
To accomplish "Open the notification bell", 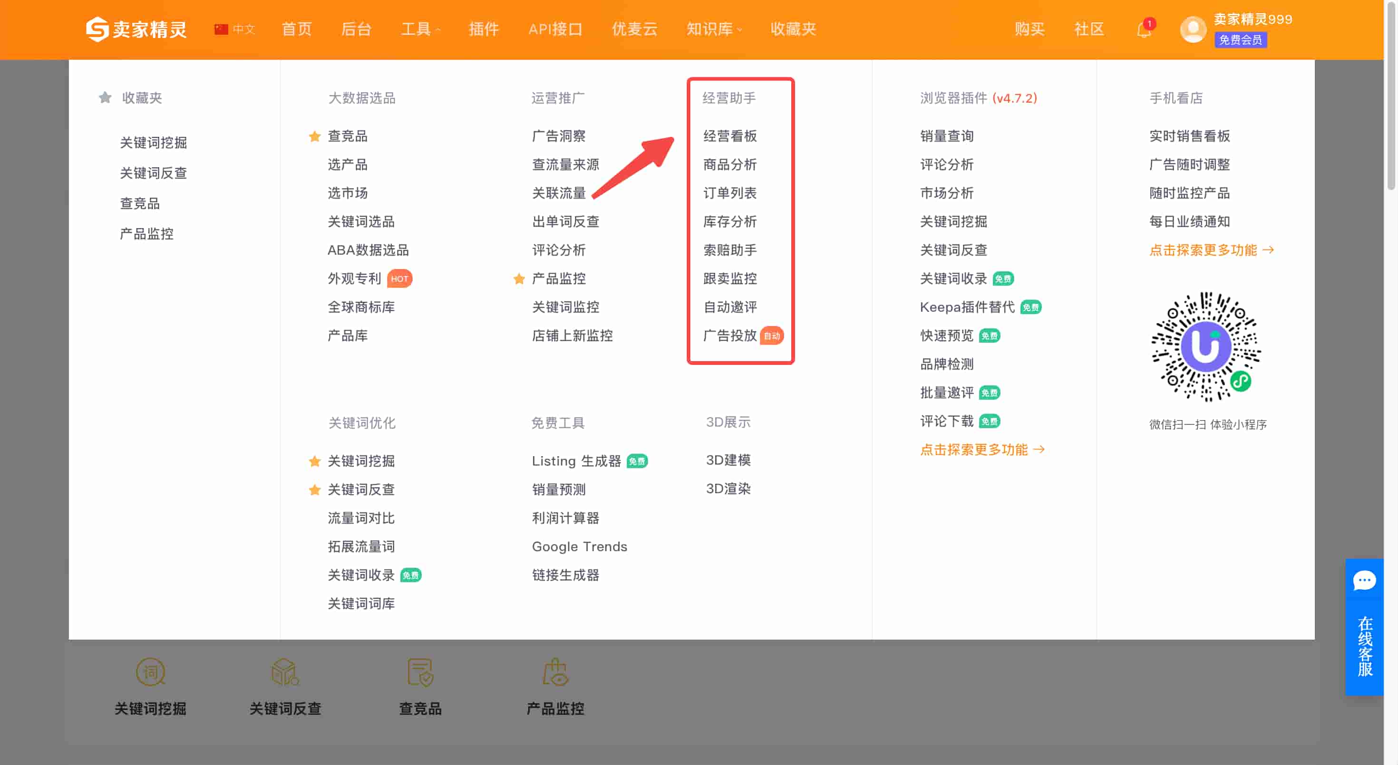I will click(1144, 29).
